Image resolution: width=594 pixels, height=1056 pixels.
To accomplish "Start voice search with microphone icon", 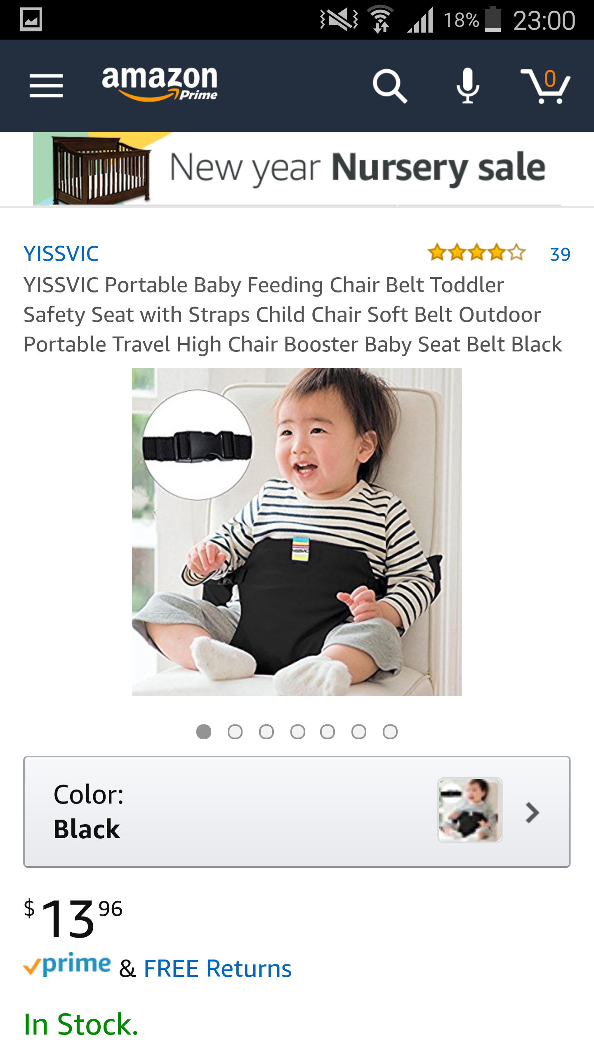I will [468, 86].
